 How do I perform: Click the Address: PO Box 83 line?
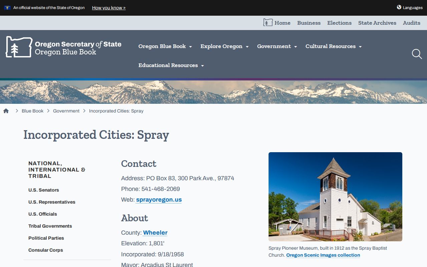pyautogui.click(x=177, y=178)
